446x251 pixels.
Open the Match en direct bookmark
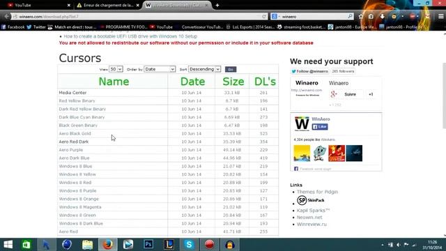pos(72,27)
